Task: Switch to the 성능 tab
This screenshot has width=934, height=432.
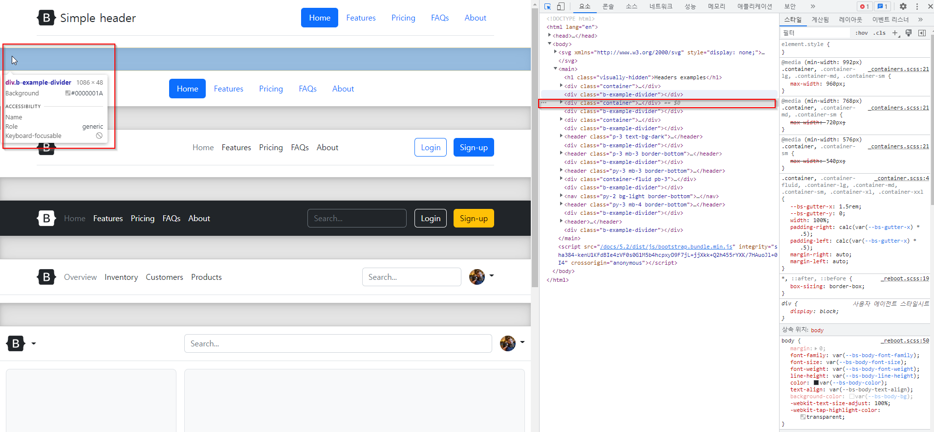Action: point(690,6)
